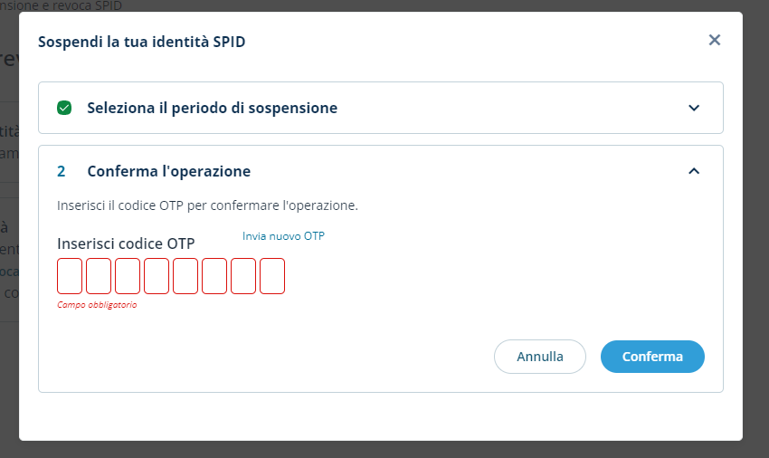The image size is (769, 458).
Task: Request a new code via 'Invia nuovo OTP'
Action: [283, 236]
